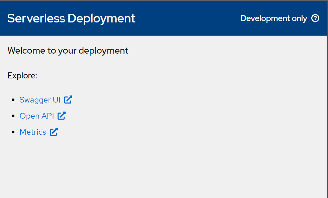This screenshot has height=198, width=328.
Task: Click the bullet beside Swagger UI
Action: (12, 100)
